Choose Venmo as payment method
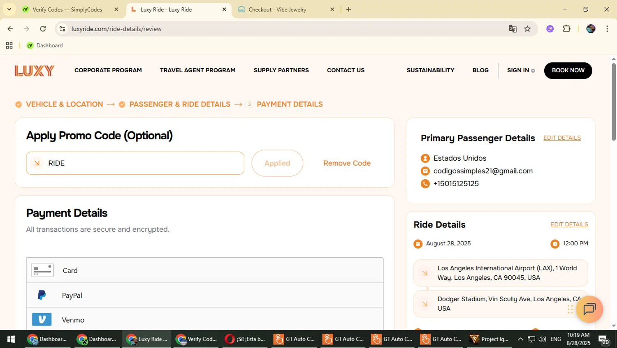 205,320
